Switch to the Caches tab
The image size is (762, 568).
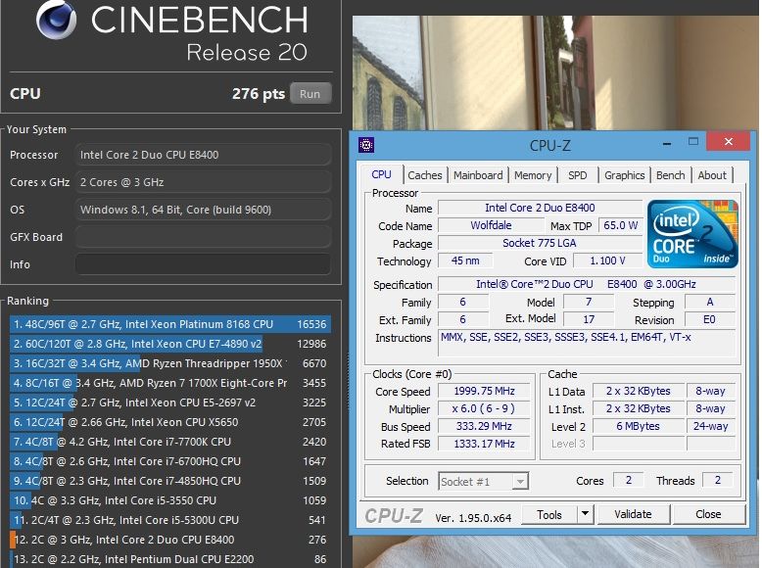pyautogui.click(x=425, y=175)
